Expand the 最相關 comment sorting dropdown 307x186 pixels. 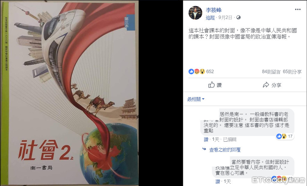click(x=195, y=99)
